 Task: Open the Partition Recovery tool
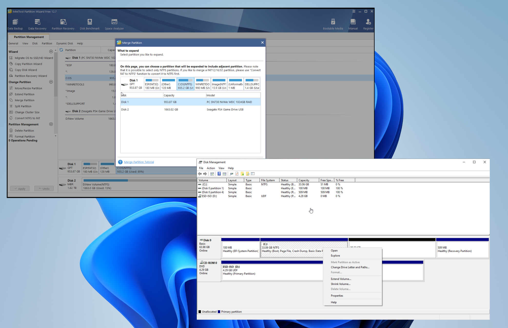click(63, 24)
